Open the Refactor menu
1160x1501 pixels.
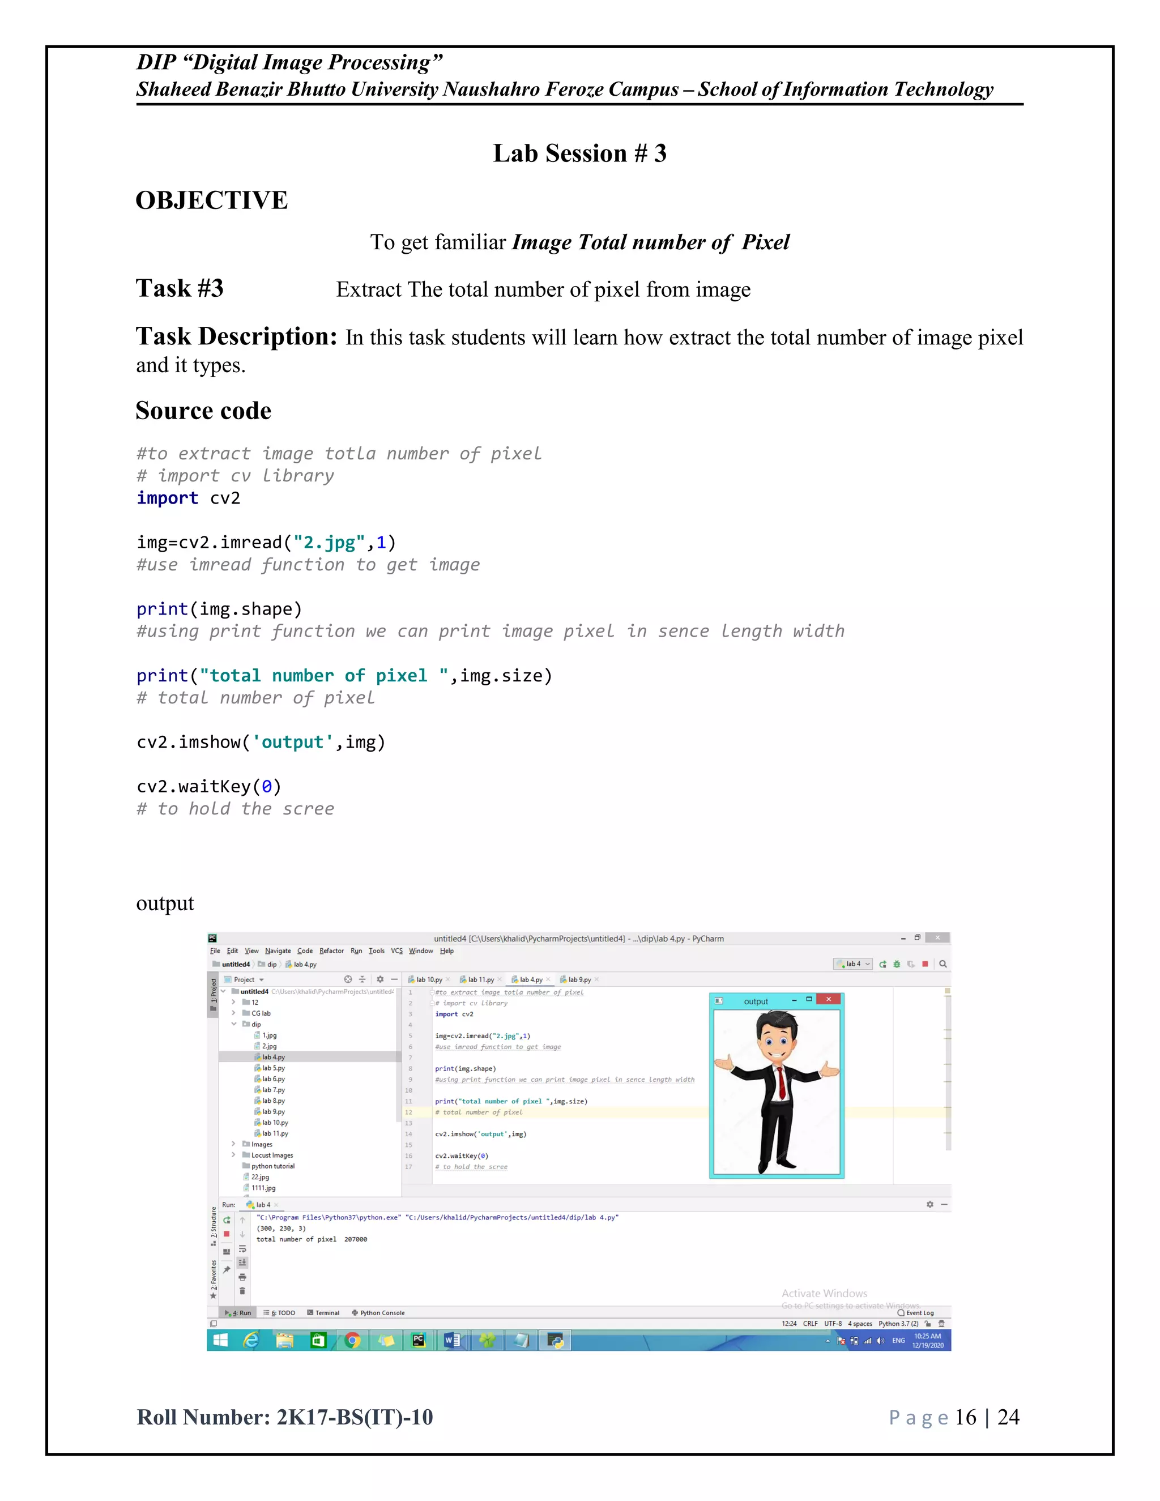pyautogui.click(x=331, y=951)
